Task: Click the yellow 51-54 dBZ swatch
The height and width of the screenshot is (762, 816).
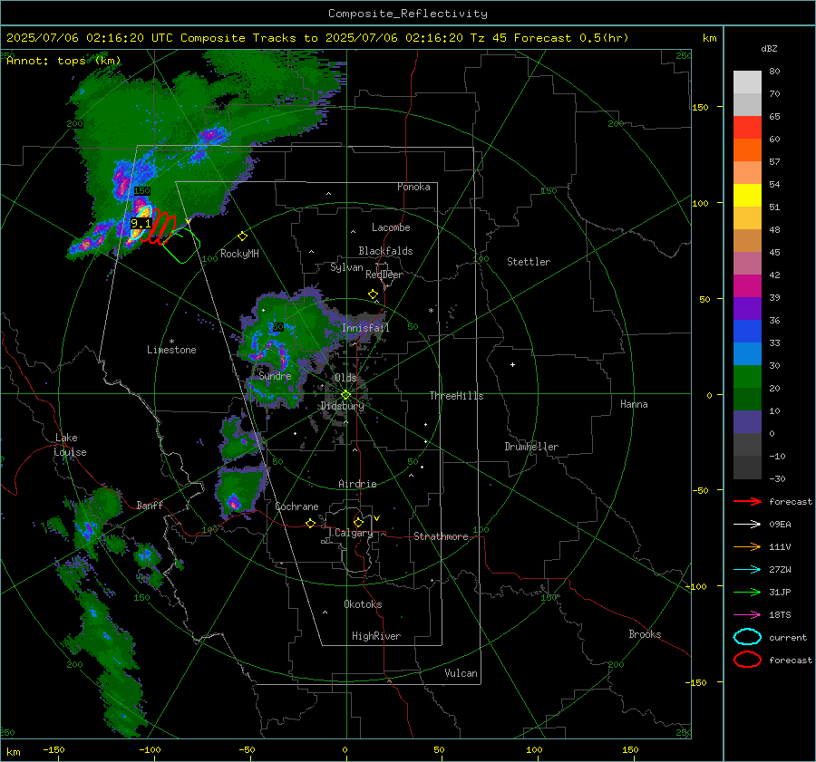Action: [747, 196]
